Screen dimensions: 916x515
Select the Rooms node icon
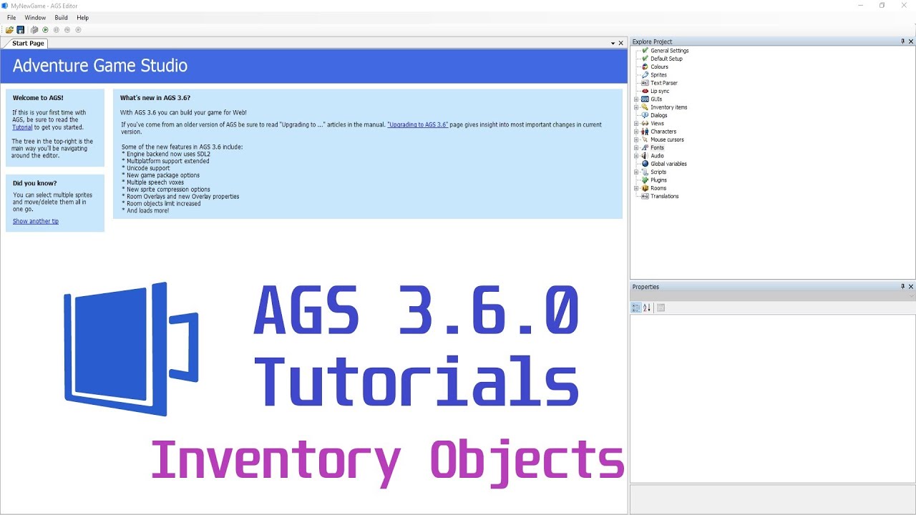point(645,188)
